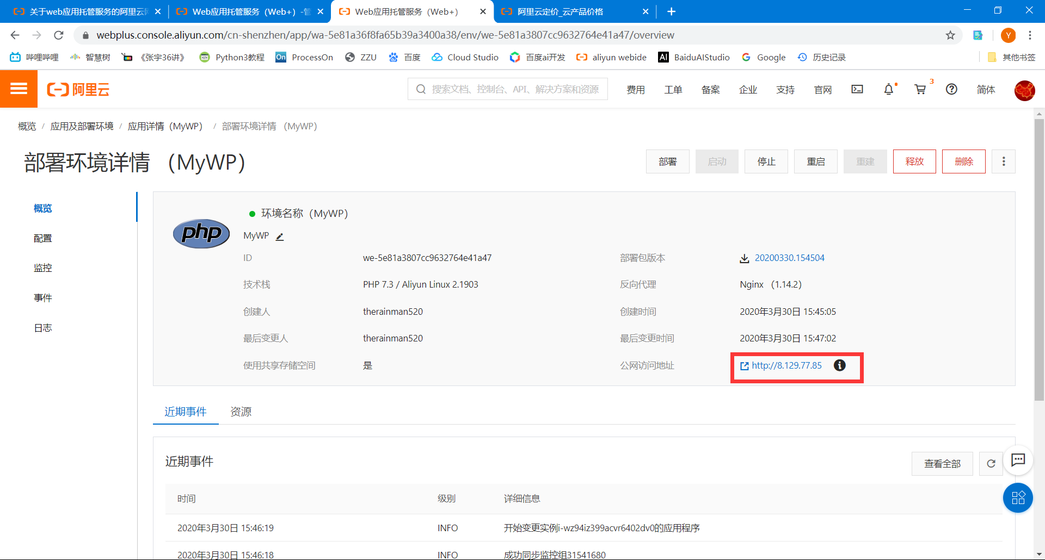Viewport: 1045px width, 560px height.
Task: Open Cloud Shell terminal icon
Action: pos(857,89)
